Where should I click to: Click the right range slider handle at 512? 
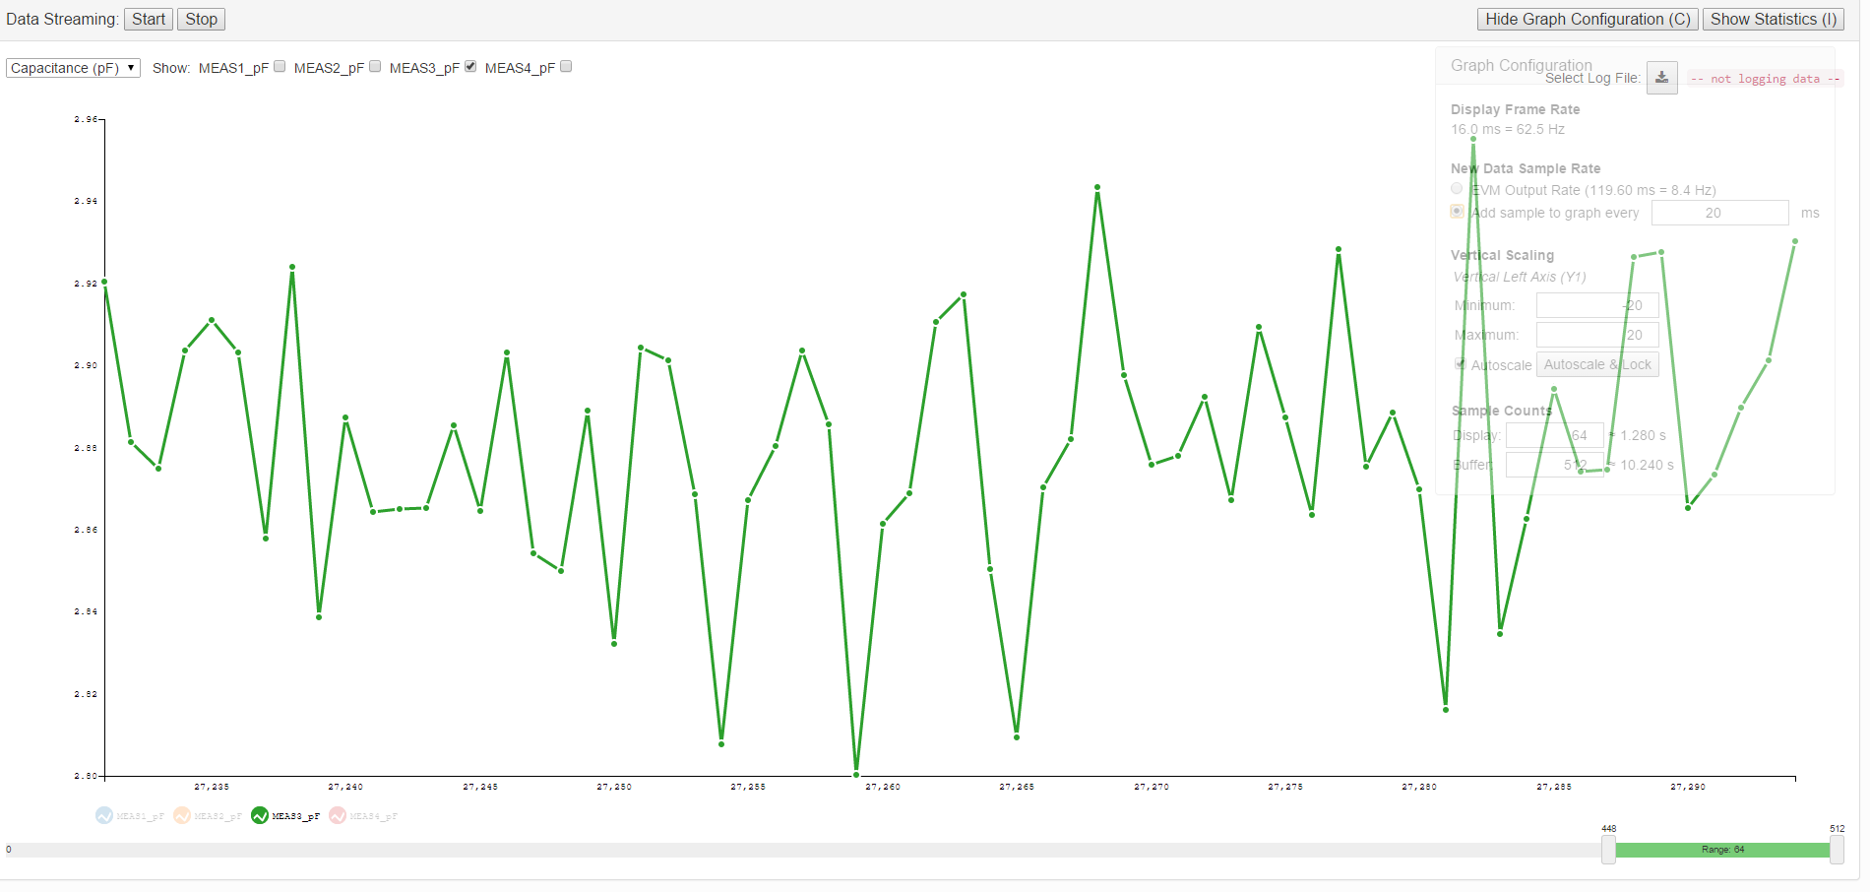tap(1837, 850)
